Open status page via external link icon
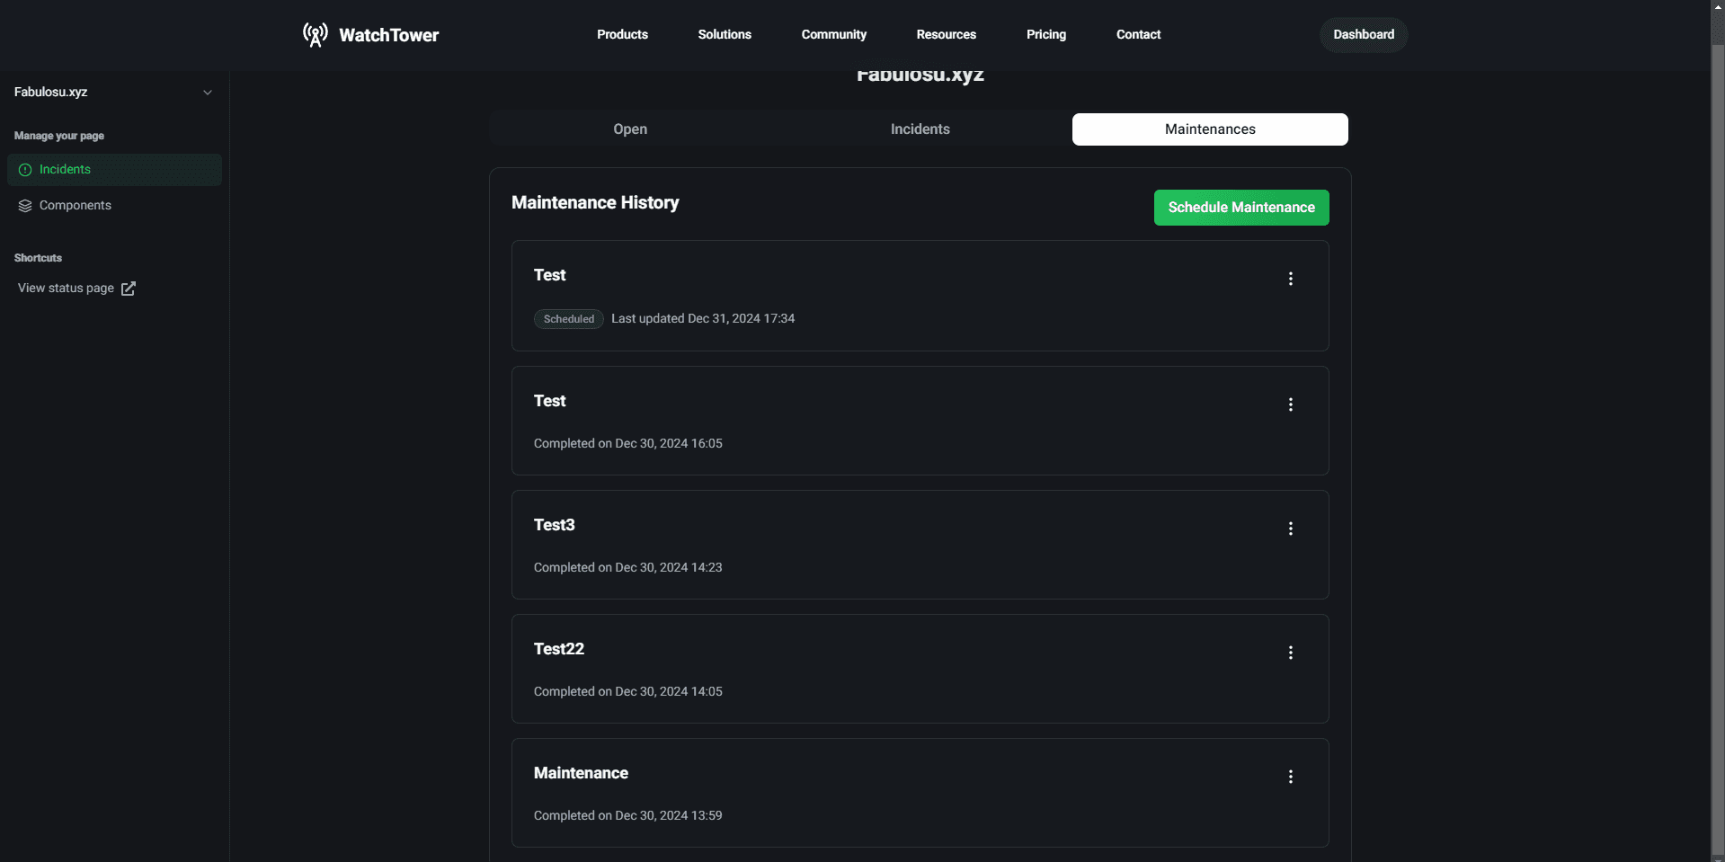 tap(128, 289)
